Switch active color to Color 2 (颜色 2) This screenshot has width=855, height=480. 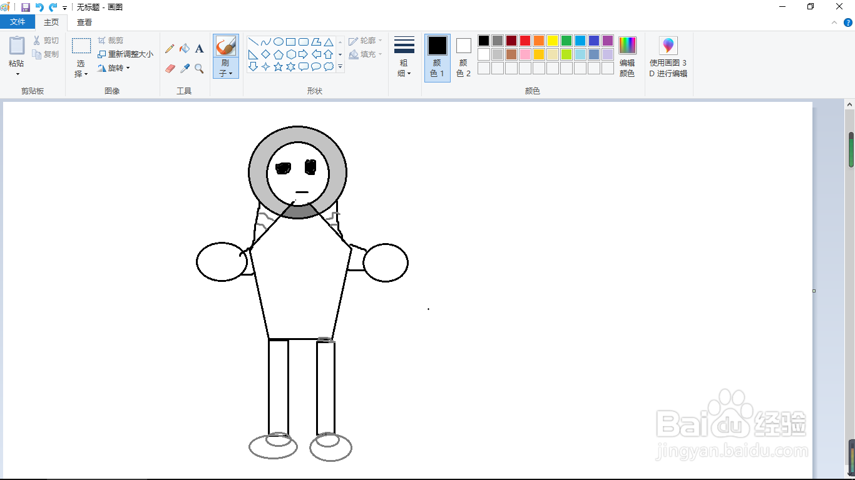point(463,57)
